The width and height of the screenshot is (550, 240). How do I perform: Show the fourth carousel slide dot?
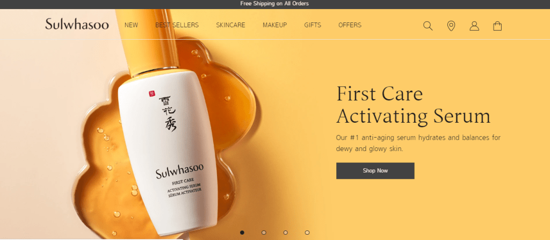[x=307, y=232]
